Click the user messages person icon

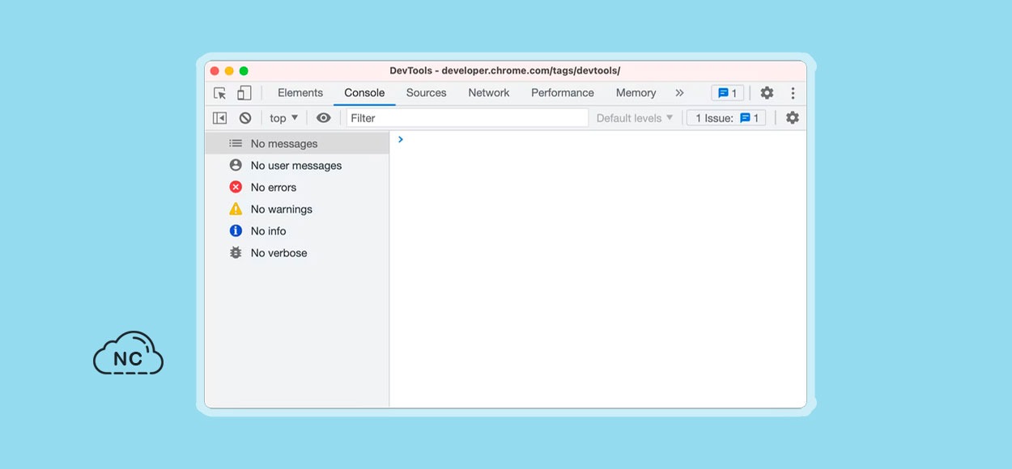[x=236, y=165]
